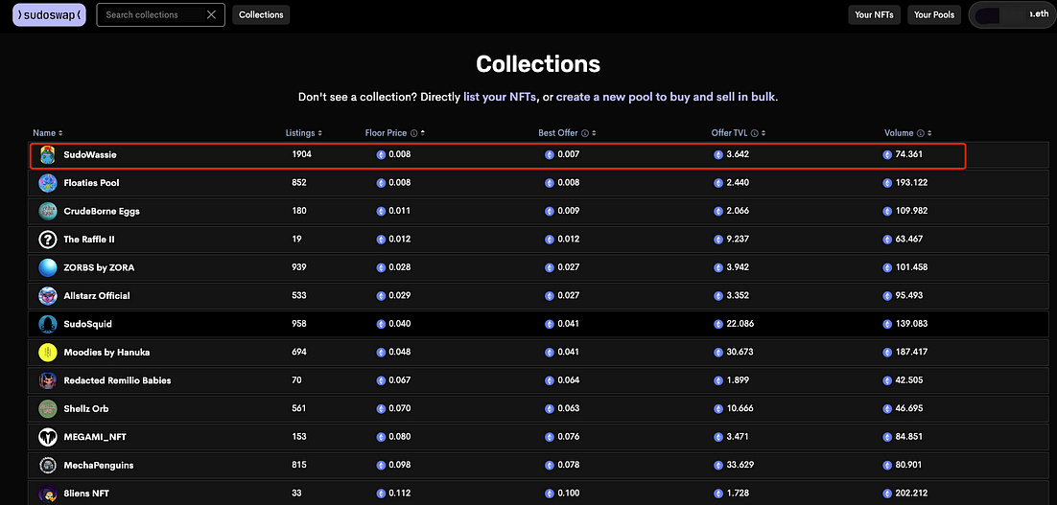Click ETH icon beside 8liens NFT best offer 0.100
The image size is (1057, 505).
[550, 494]
